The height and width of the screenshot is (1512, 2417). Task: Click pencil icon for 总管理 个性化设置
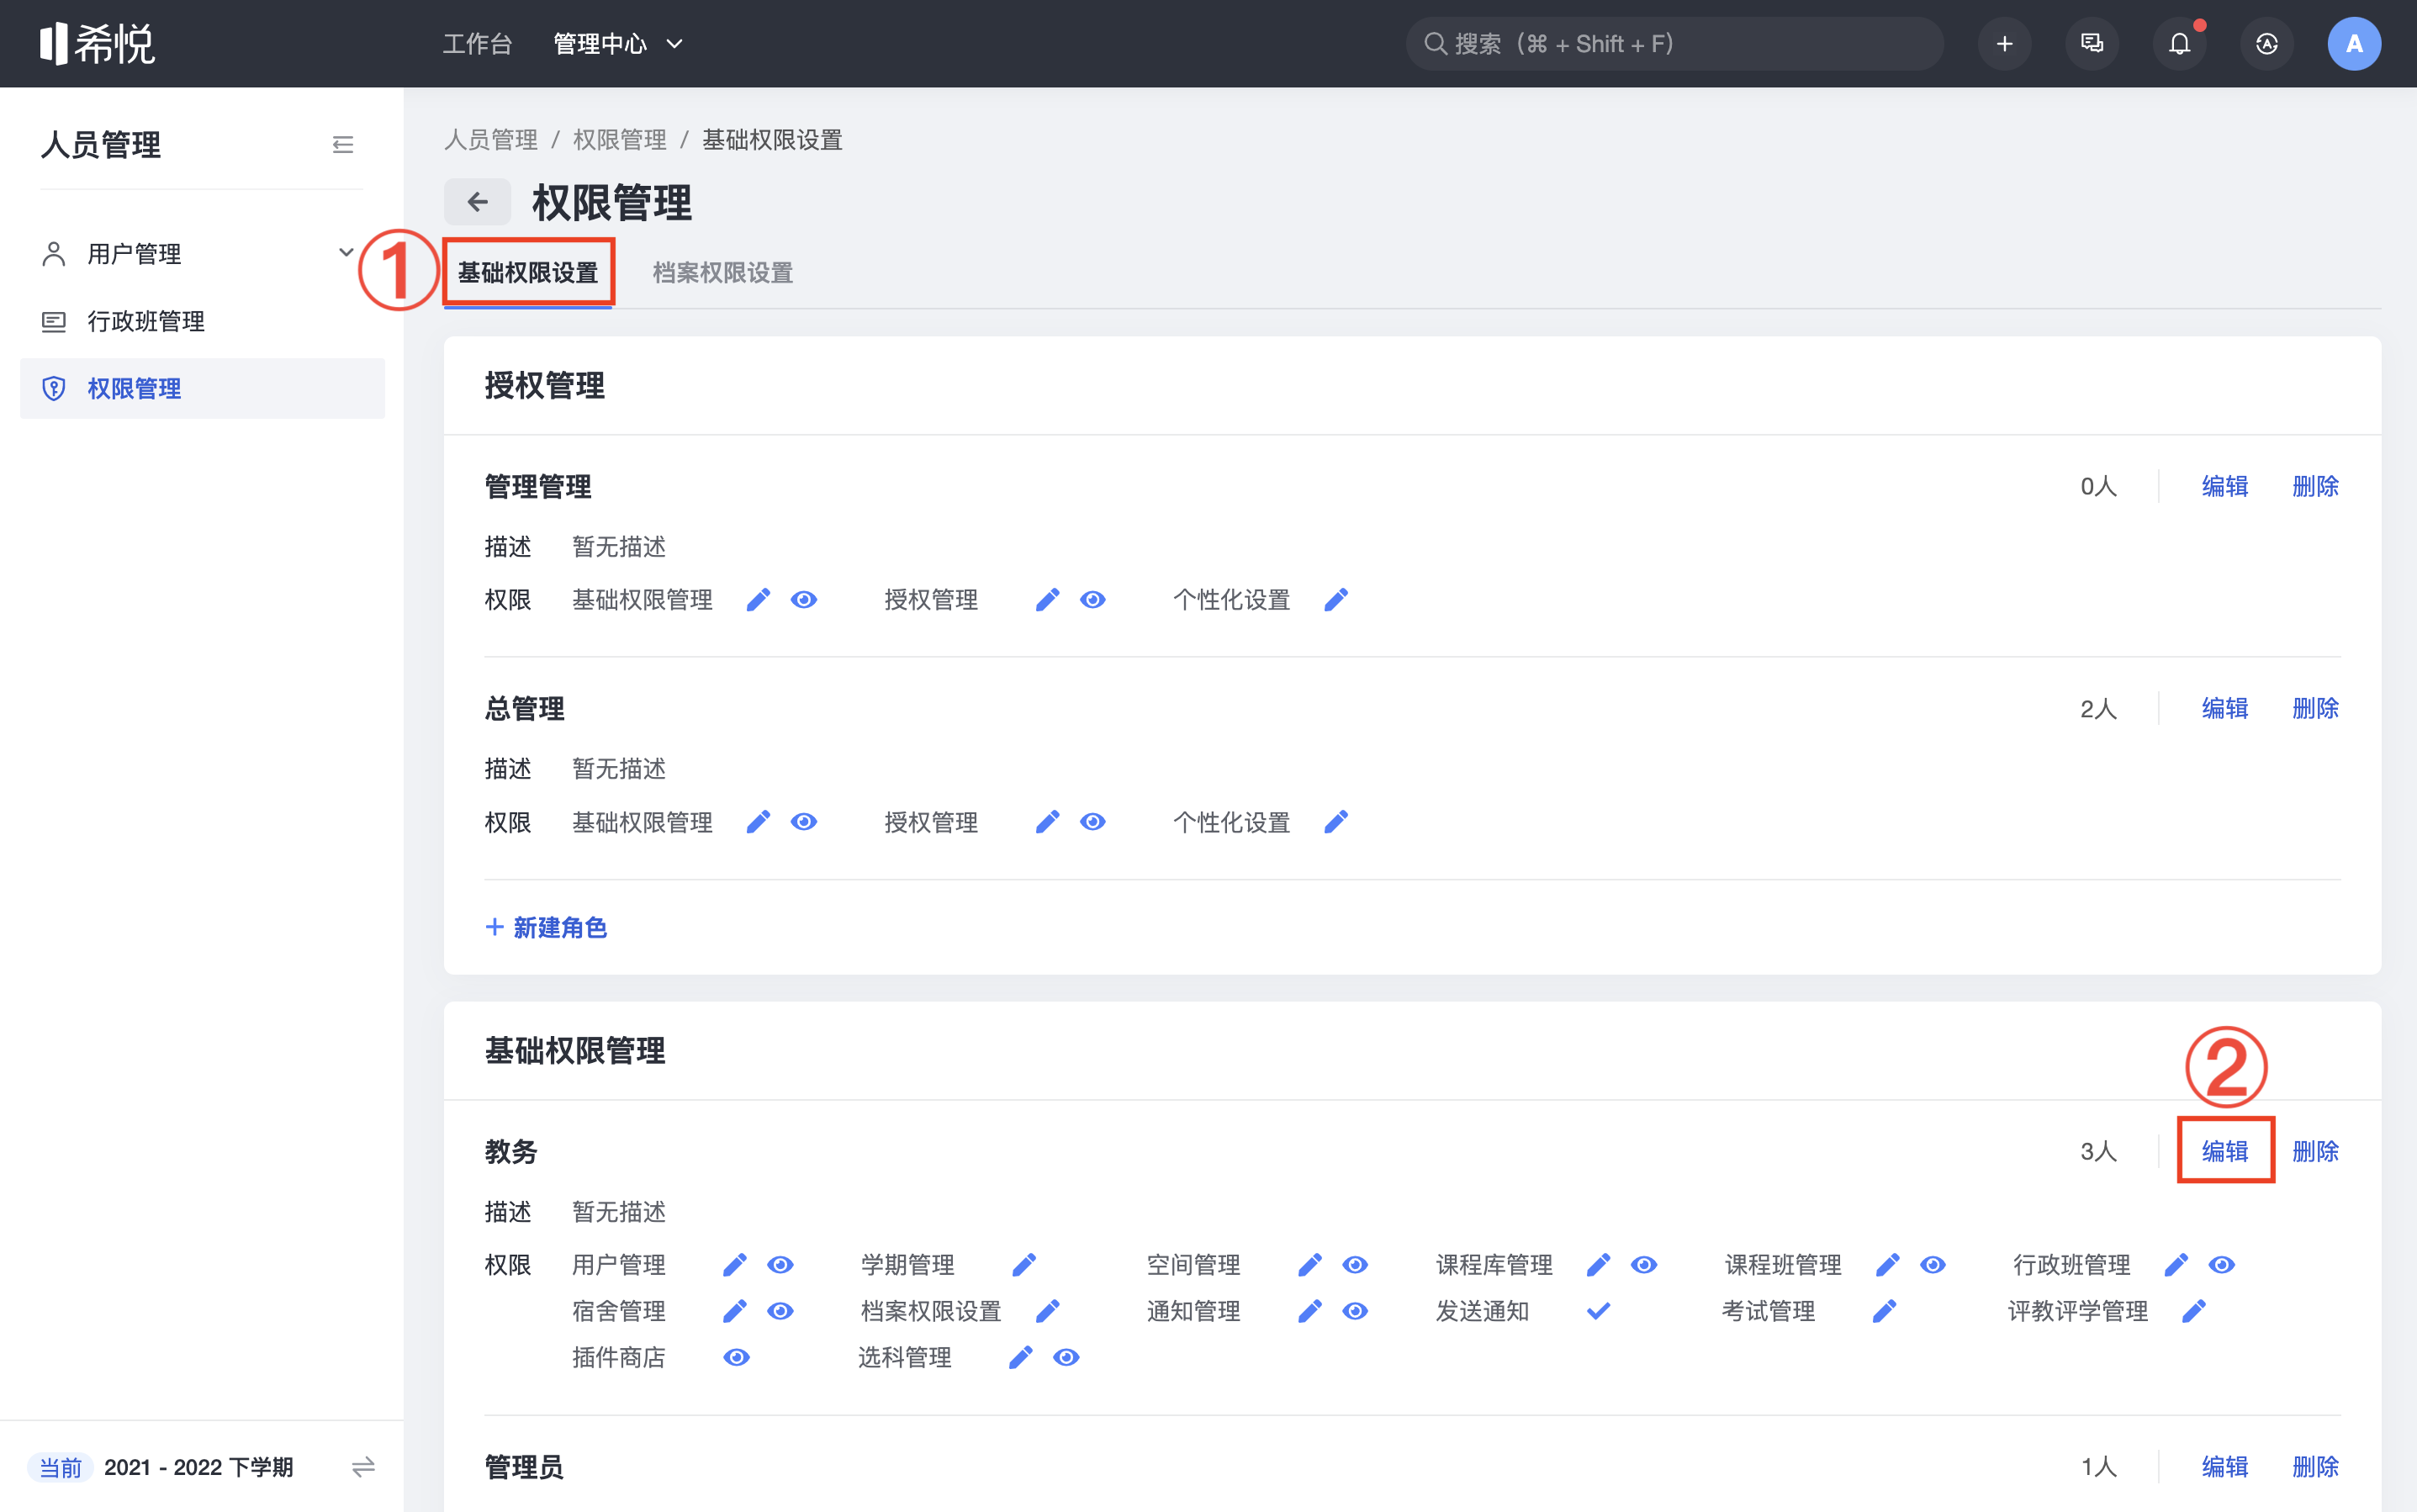(1336, 821)
